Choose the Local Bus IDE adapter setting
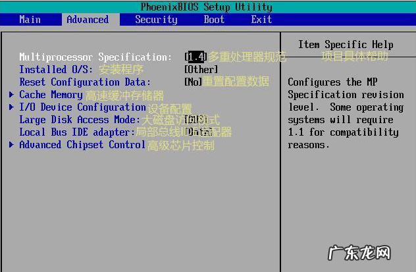 click(77, 132)
